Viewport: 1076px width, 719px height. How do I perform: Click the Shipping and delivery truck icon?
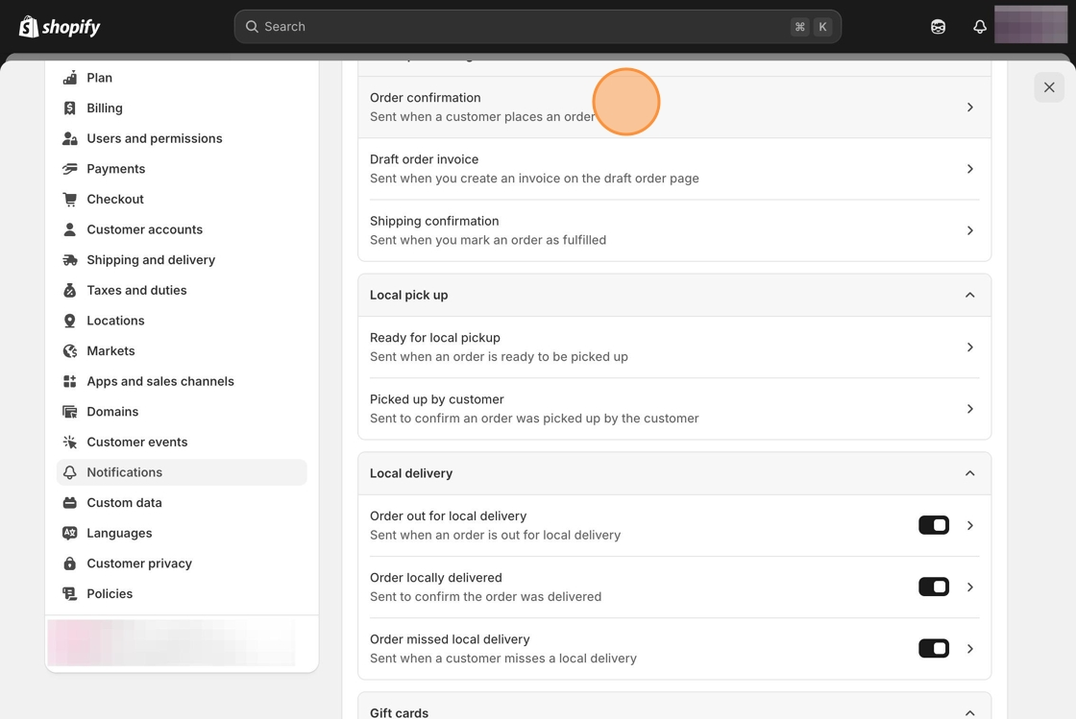(69, 260)
